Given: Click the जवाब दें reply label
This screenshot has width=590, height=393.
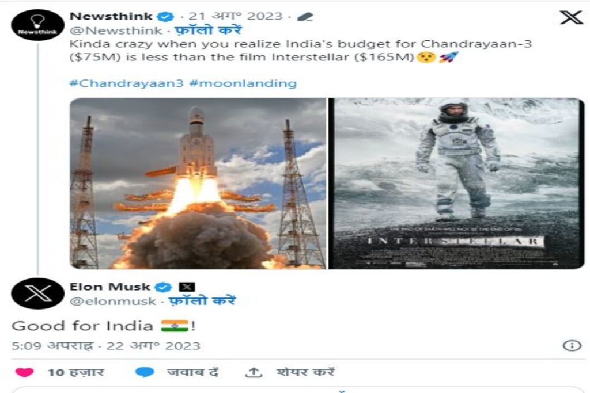Looking at the screenshot, I should pos(192,372).
